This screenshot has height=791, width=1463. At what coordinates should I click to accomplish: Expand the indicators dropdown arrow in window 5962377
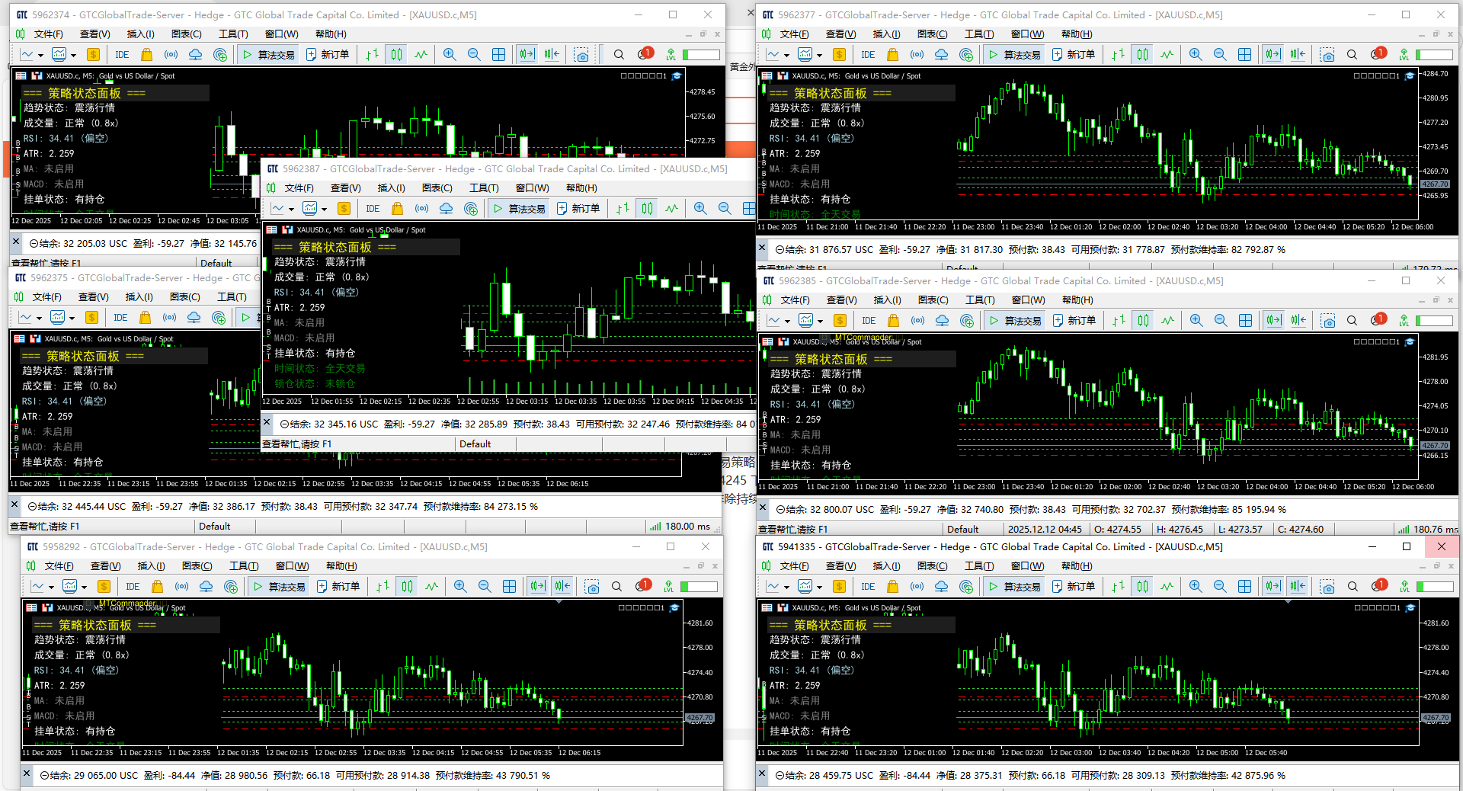(819, 56)
